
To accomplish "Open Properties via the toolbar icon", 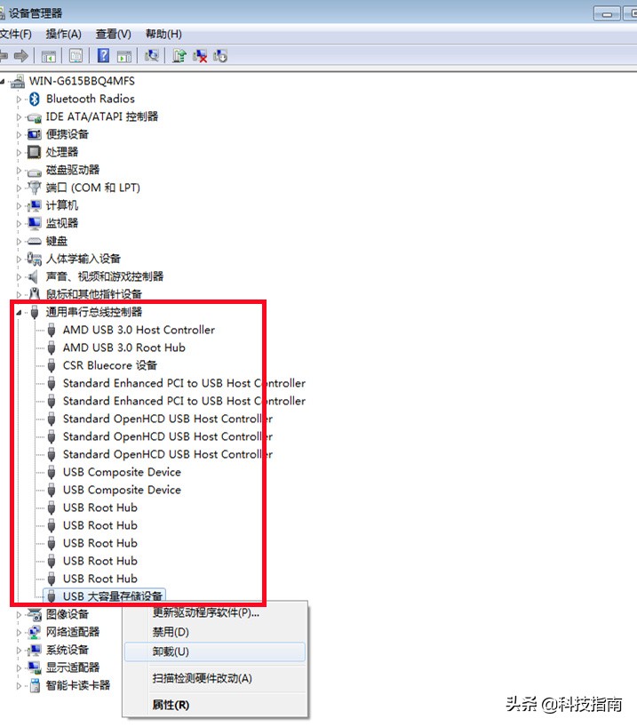I will (76, 56).
